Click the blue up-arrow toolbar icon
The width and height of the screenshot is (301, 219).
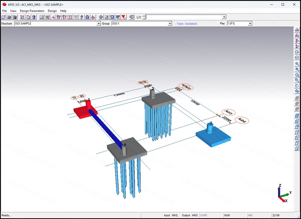coord(82,17)
